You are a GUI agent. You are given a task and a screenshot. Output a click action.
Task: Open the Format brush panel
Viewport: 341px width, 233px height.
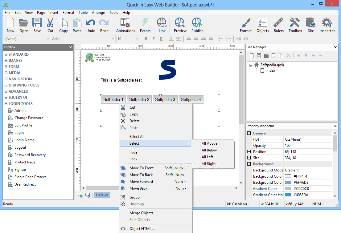245,25
